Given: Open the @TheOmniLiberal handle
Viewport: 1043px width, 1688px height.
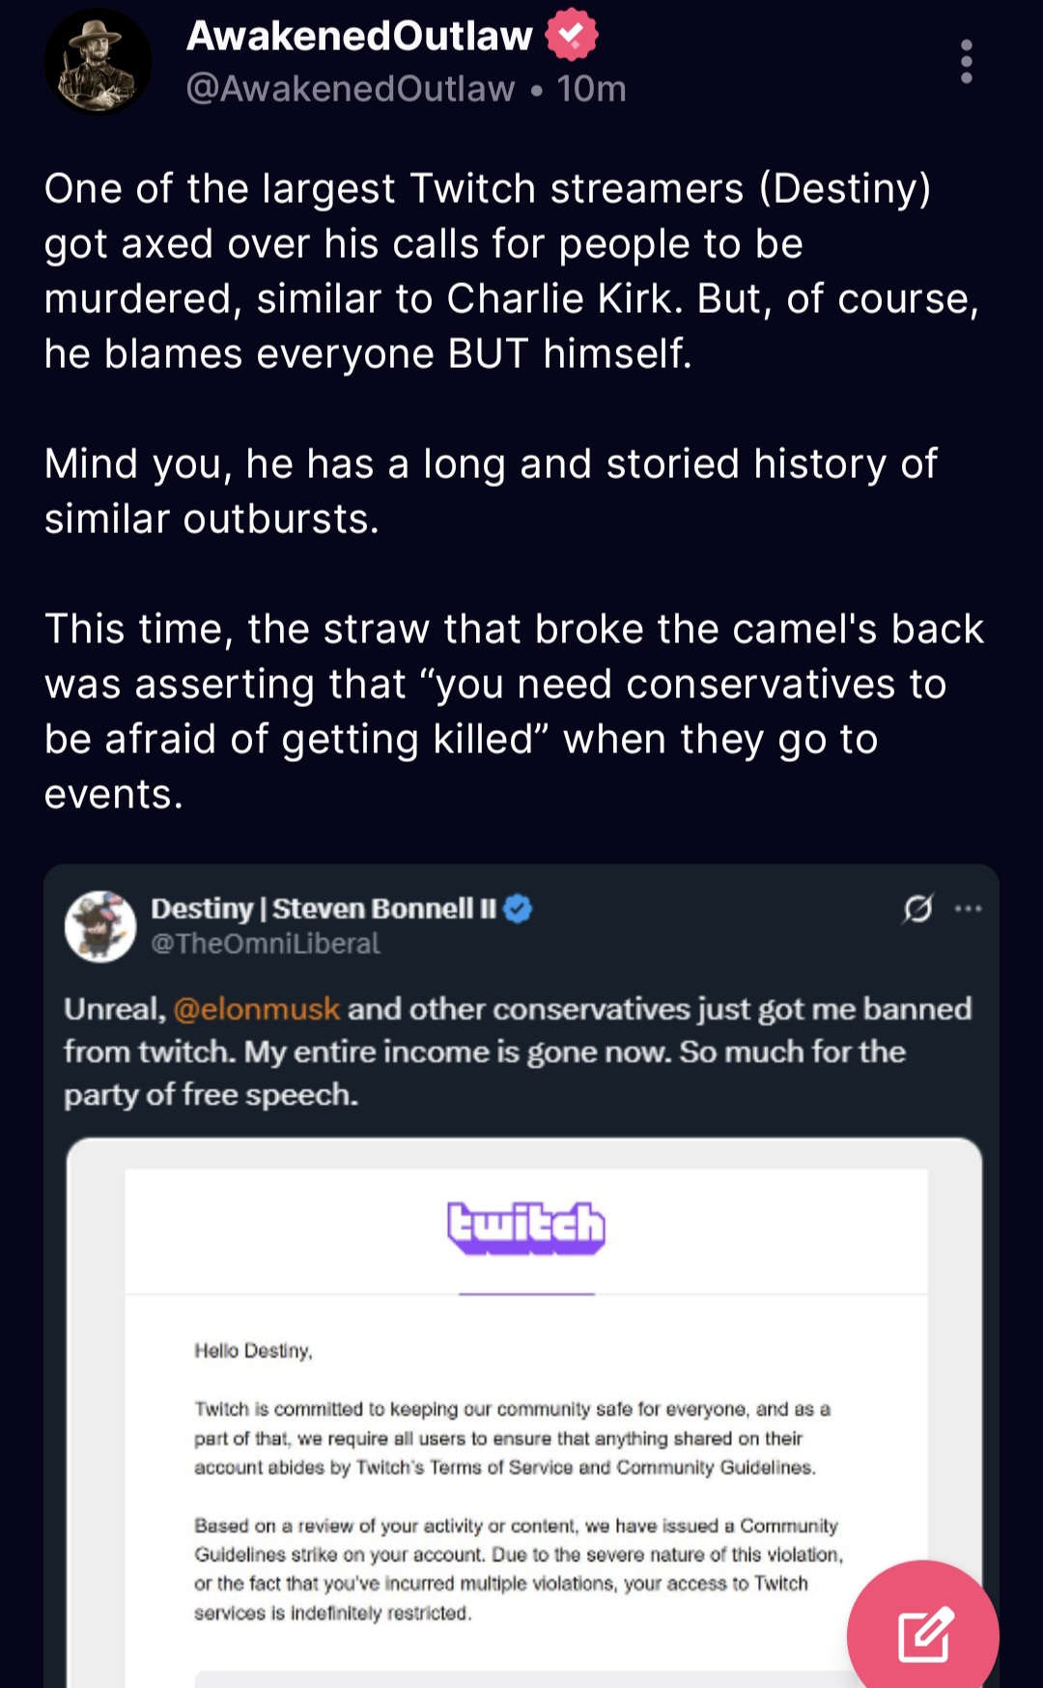Looking at the screenshot, I should [x=266, y=943].
